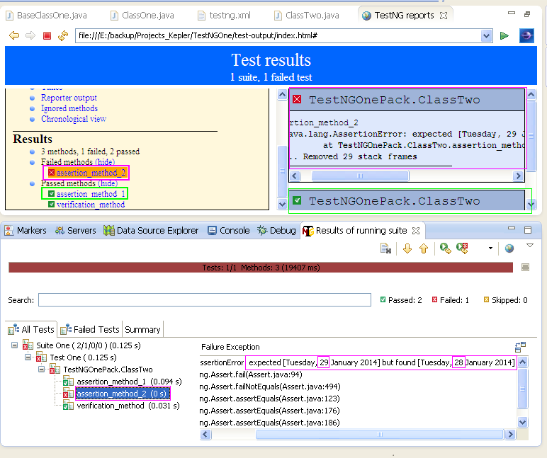547x458 pixels.
Task: Collapse the Suite One tree node
Action: click(14, 345)
